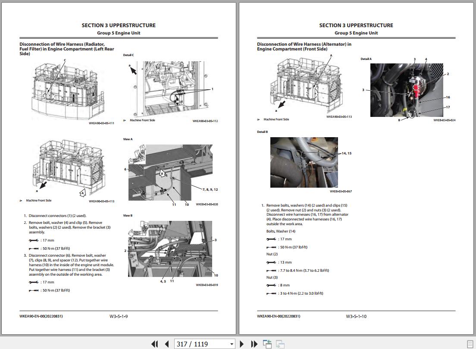Click the Detail A alternator photo
Image resolution: width=476 pixels, height=349 pixels.
click(407, 90)
